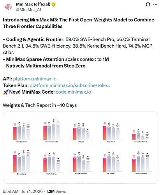Open the 1.3M Views count
The height and width of the screenshot is (195, 160).
56,191
